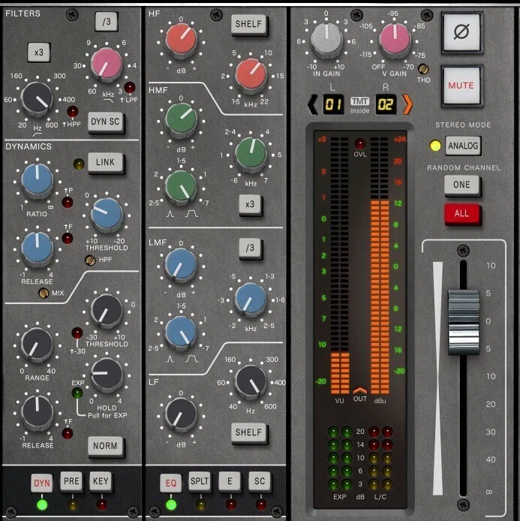
Task: Click the black gate HOLD knob
Action: [x=107, y=375]
